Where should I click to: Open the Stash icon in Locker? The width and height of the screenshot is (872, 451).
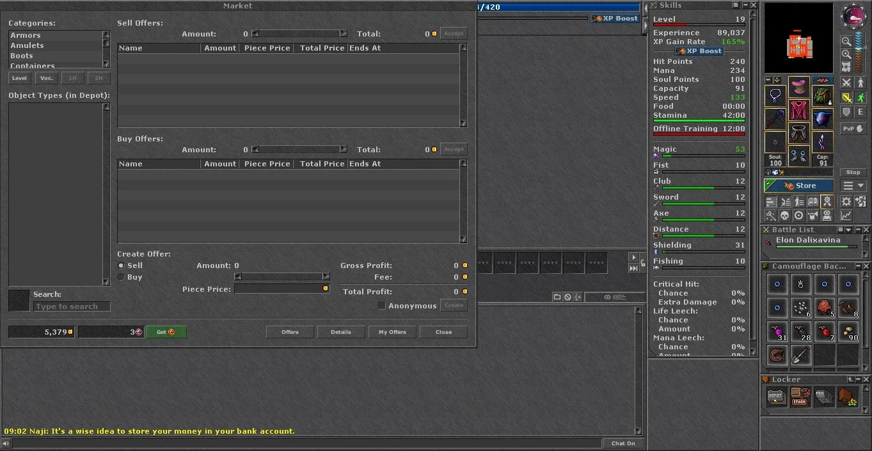pyautogui.click(x=800, y=397)
